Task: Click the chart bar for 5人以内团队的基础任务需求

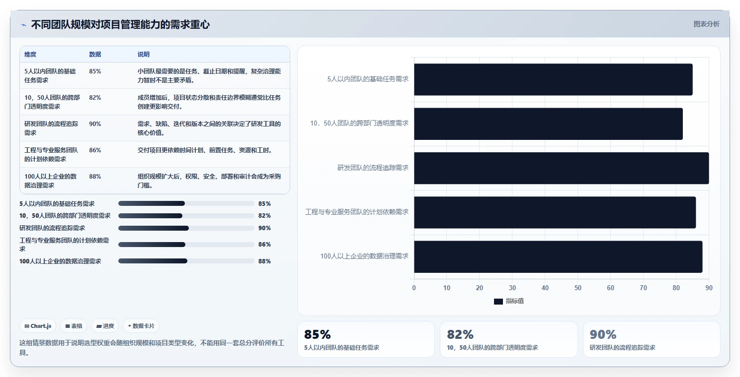Action: pyautogui.click(x=553, y=79)
